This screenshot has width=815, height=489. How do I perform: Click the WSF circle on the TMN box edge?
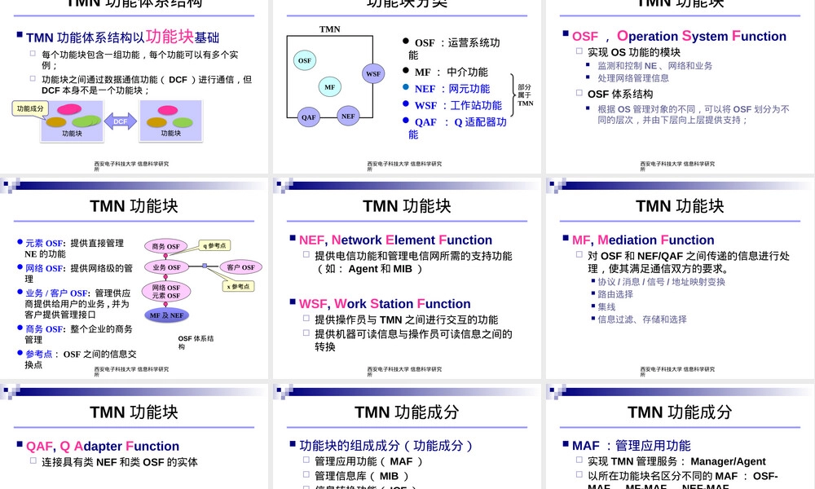point(373,73)
